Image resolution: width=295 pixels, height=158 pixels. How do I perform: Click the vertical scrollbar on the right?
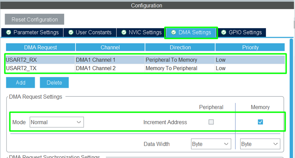pos(291,94)
